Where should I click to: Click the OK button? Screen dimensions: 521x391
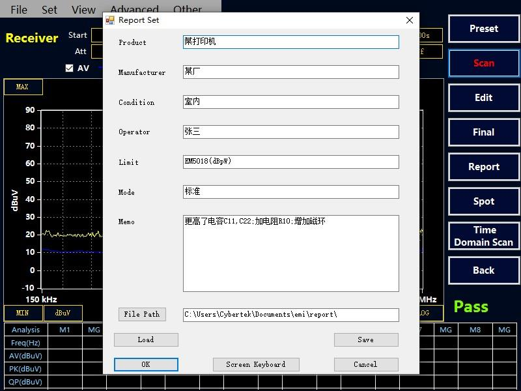146,364
